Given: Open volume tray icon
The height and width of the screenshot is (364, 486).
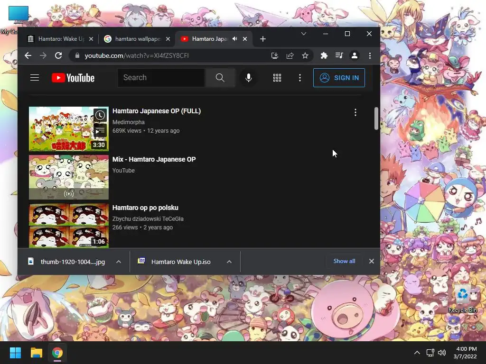Looking at the screenshot, I should 442,353.
